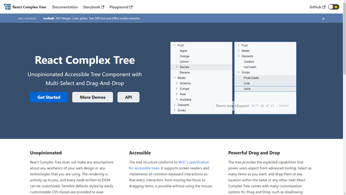Expand the Europe item chevron

point(177,88)
